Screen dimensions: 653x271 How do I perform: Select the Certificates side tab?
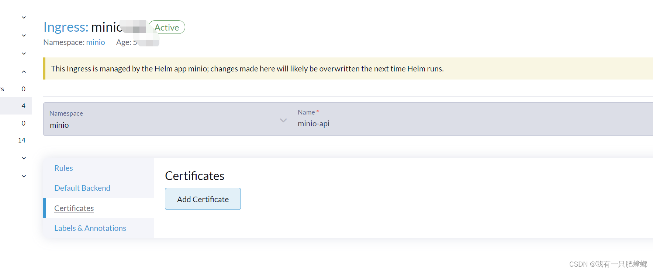(74, 208)
